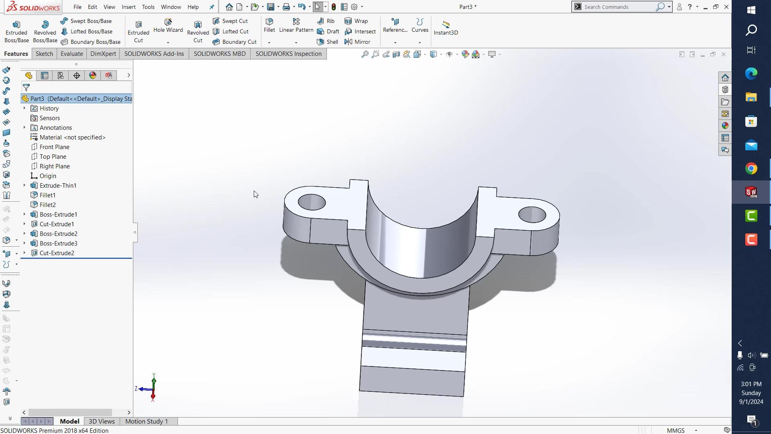Open the Appearances task pane icon
The image size is (771, 434).
725,126
